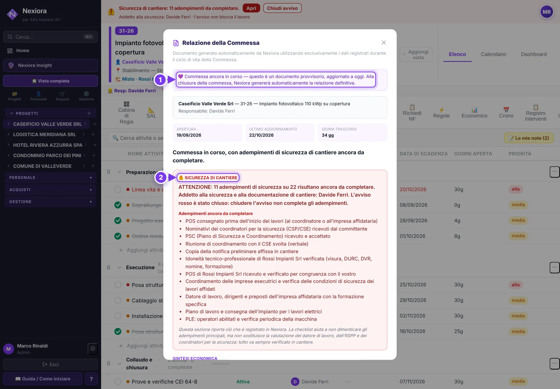Mark Prove e verifiche CEI 64-8 complete

(x=118, y=382)
